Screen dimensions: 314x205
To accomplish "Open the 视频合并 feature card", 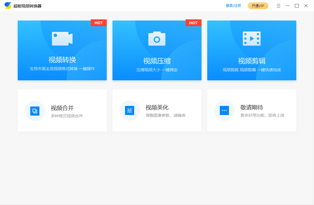I will pyautogui.click(x=62, y=110).
